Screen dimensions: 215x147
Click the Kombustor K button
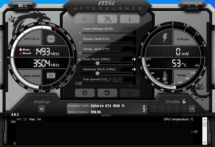85,19
